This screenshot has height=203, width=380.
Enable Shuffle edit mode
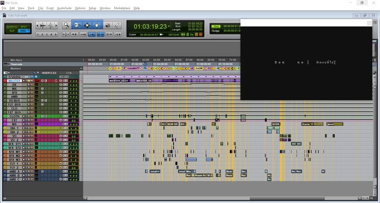[x=11, y=27]
